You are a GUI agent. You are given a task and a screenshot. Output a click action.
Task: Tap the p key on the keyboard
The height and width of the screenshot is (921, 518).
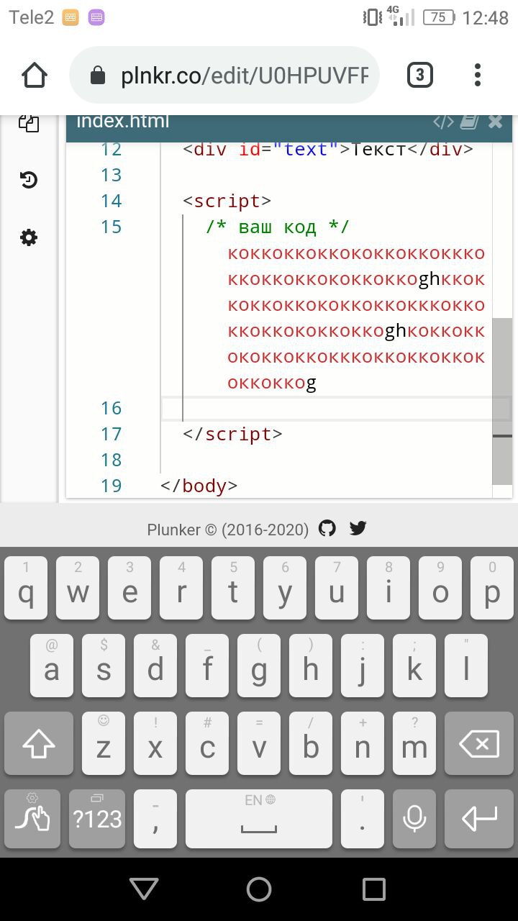tap(492, 588)
